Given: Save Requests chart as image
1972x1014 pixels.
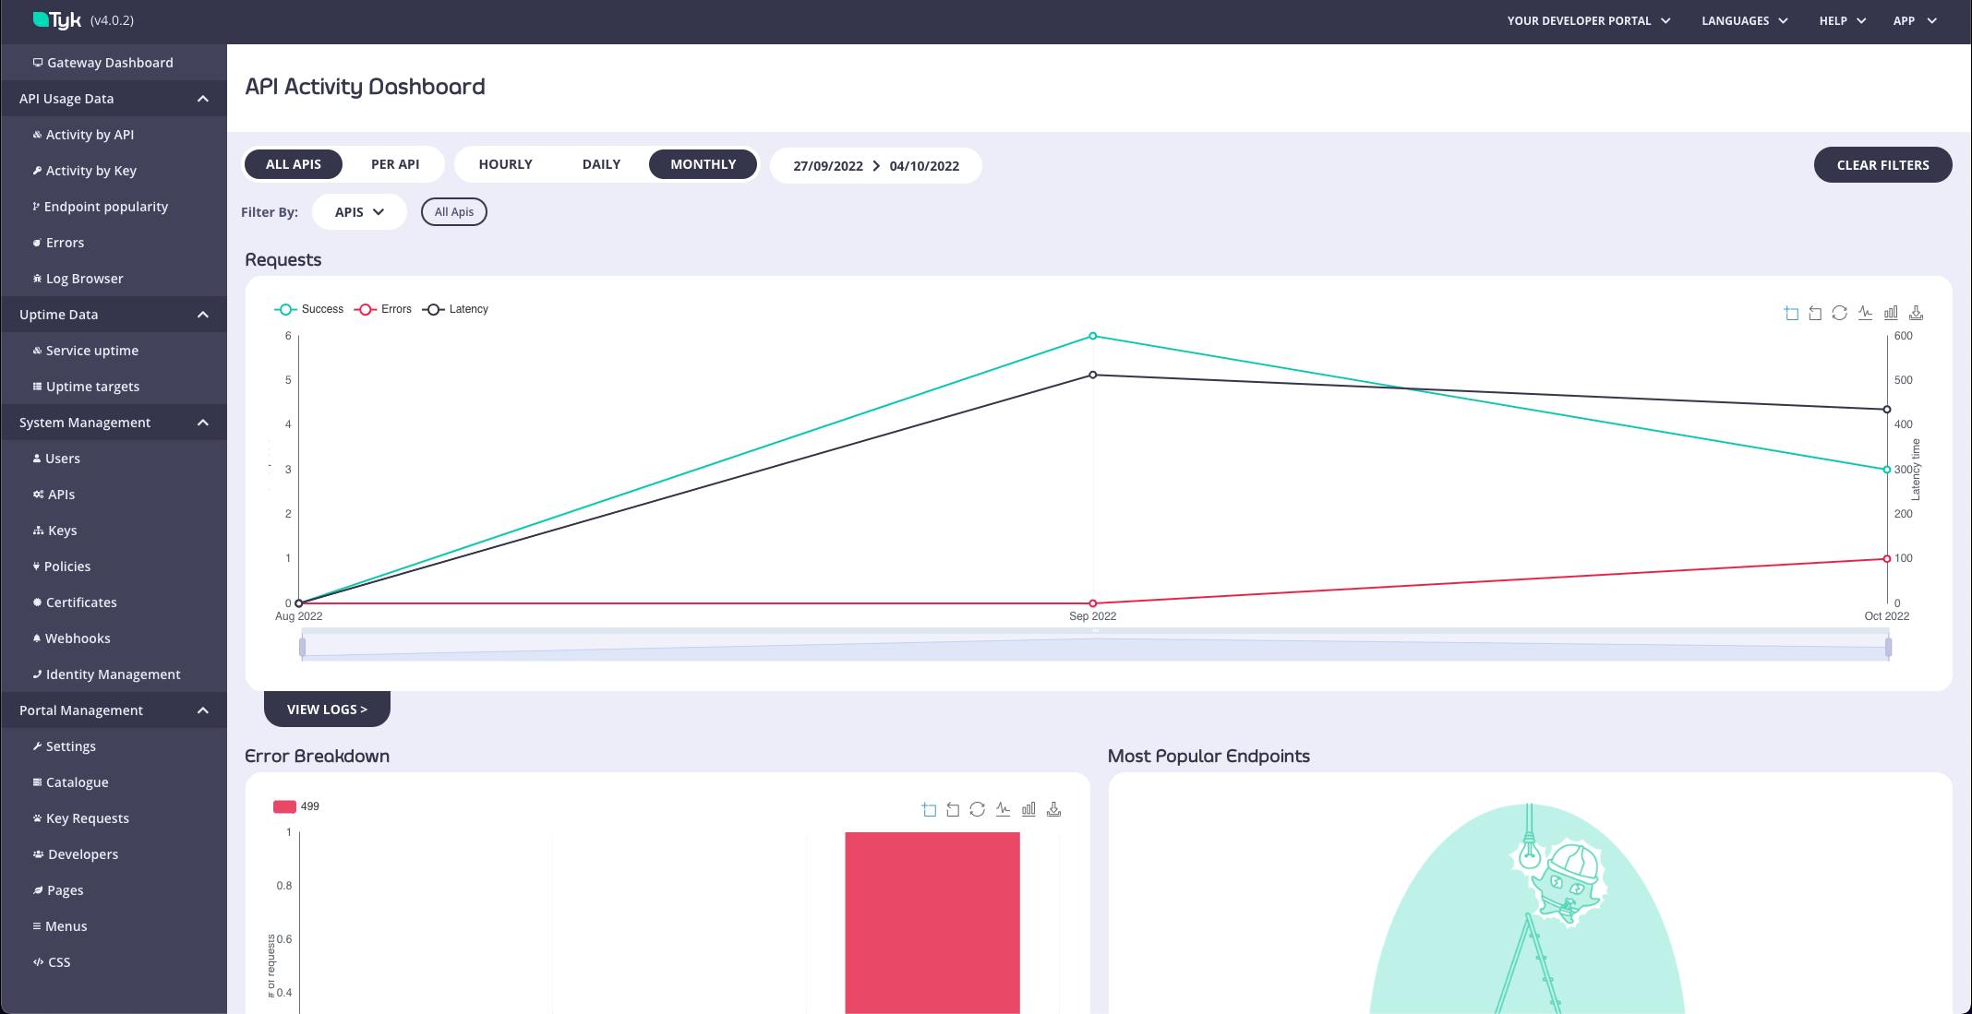Looking at the screenshot, I should pyautogui.click(x=1916, y=314).
